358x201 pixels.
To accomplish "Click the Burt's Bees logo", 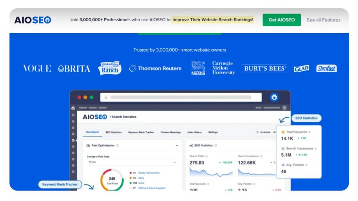I will pos(264,68).
